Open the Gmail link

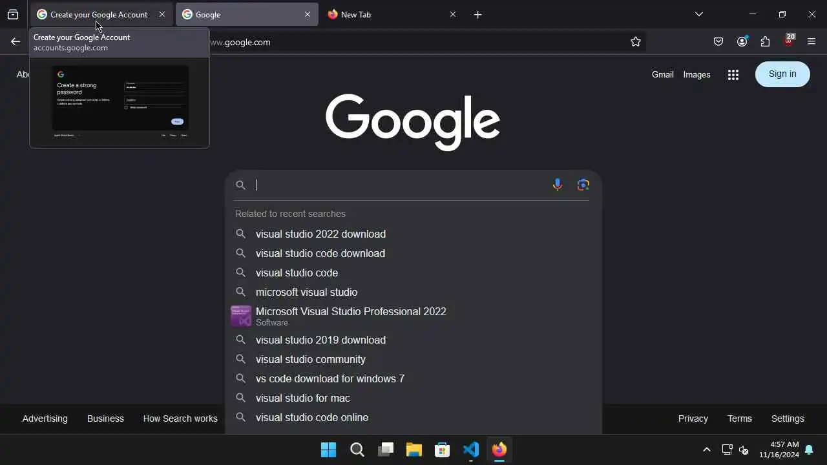[x=663, y=75]
